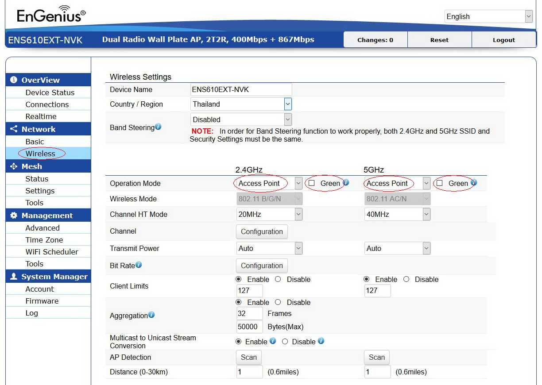Click the System Manager user icon
The image size is (542, 385).
point(14,276)
